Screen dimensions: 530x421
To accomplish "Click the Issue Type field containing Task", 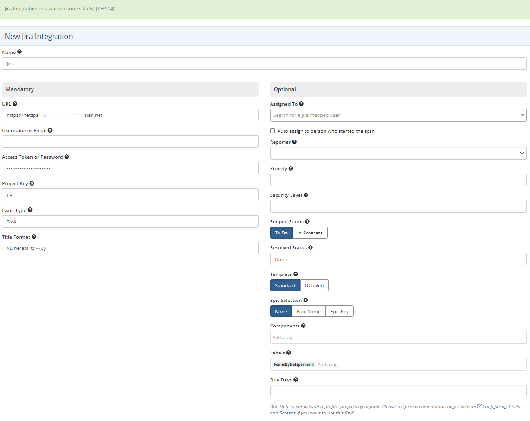I will click(x=130, y=222).
